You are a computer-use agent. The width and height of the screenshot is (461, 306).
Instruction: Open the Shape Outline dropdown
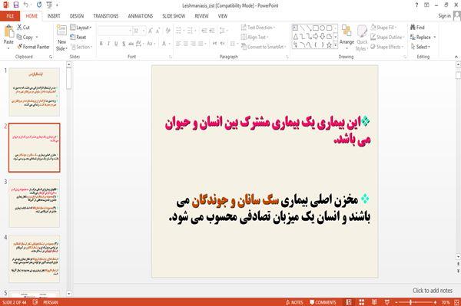coord(387,37)
